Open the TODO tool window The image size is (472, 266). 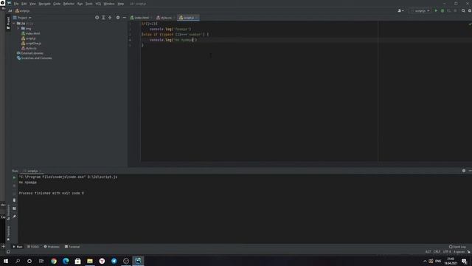33,247
